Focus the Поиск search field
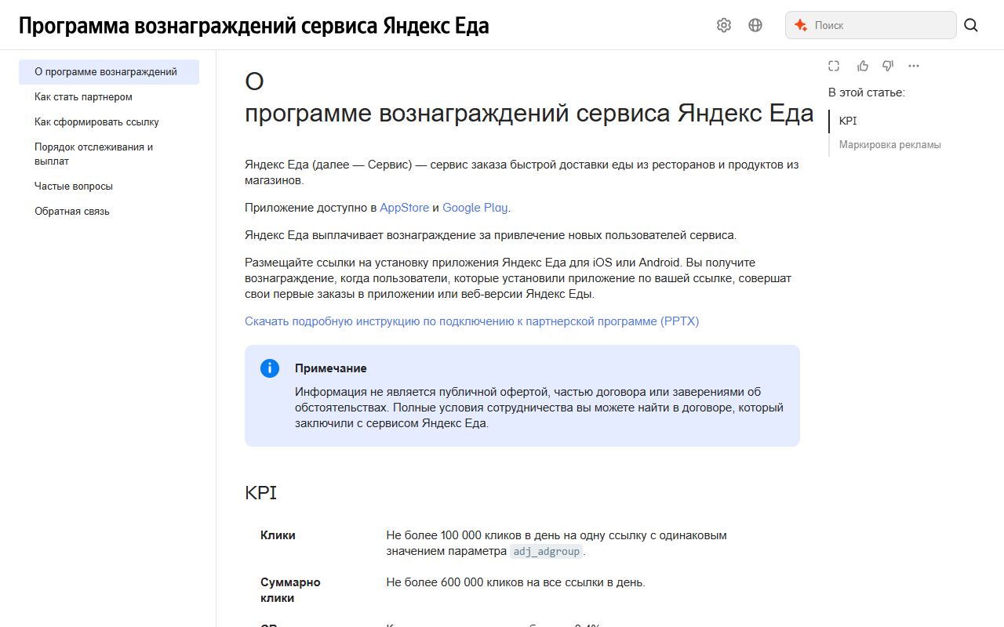Screen dimensions: 1004x627 click(871, 25)
